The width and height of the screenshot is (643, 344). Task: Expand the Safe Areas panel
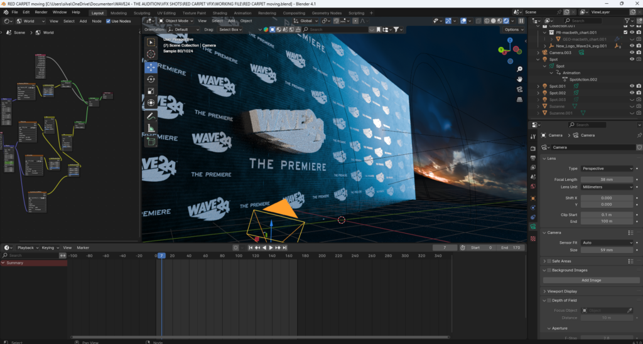(544, 261)
